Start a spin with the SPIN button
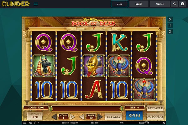The height and width of the screenshot is (125, 188). tap(134, 116)
